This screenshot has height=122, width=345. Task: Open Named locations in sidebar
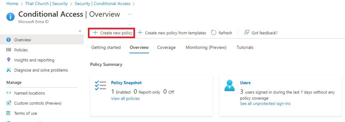(x=30, y=93)
